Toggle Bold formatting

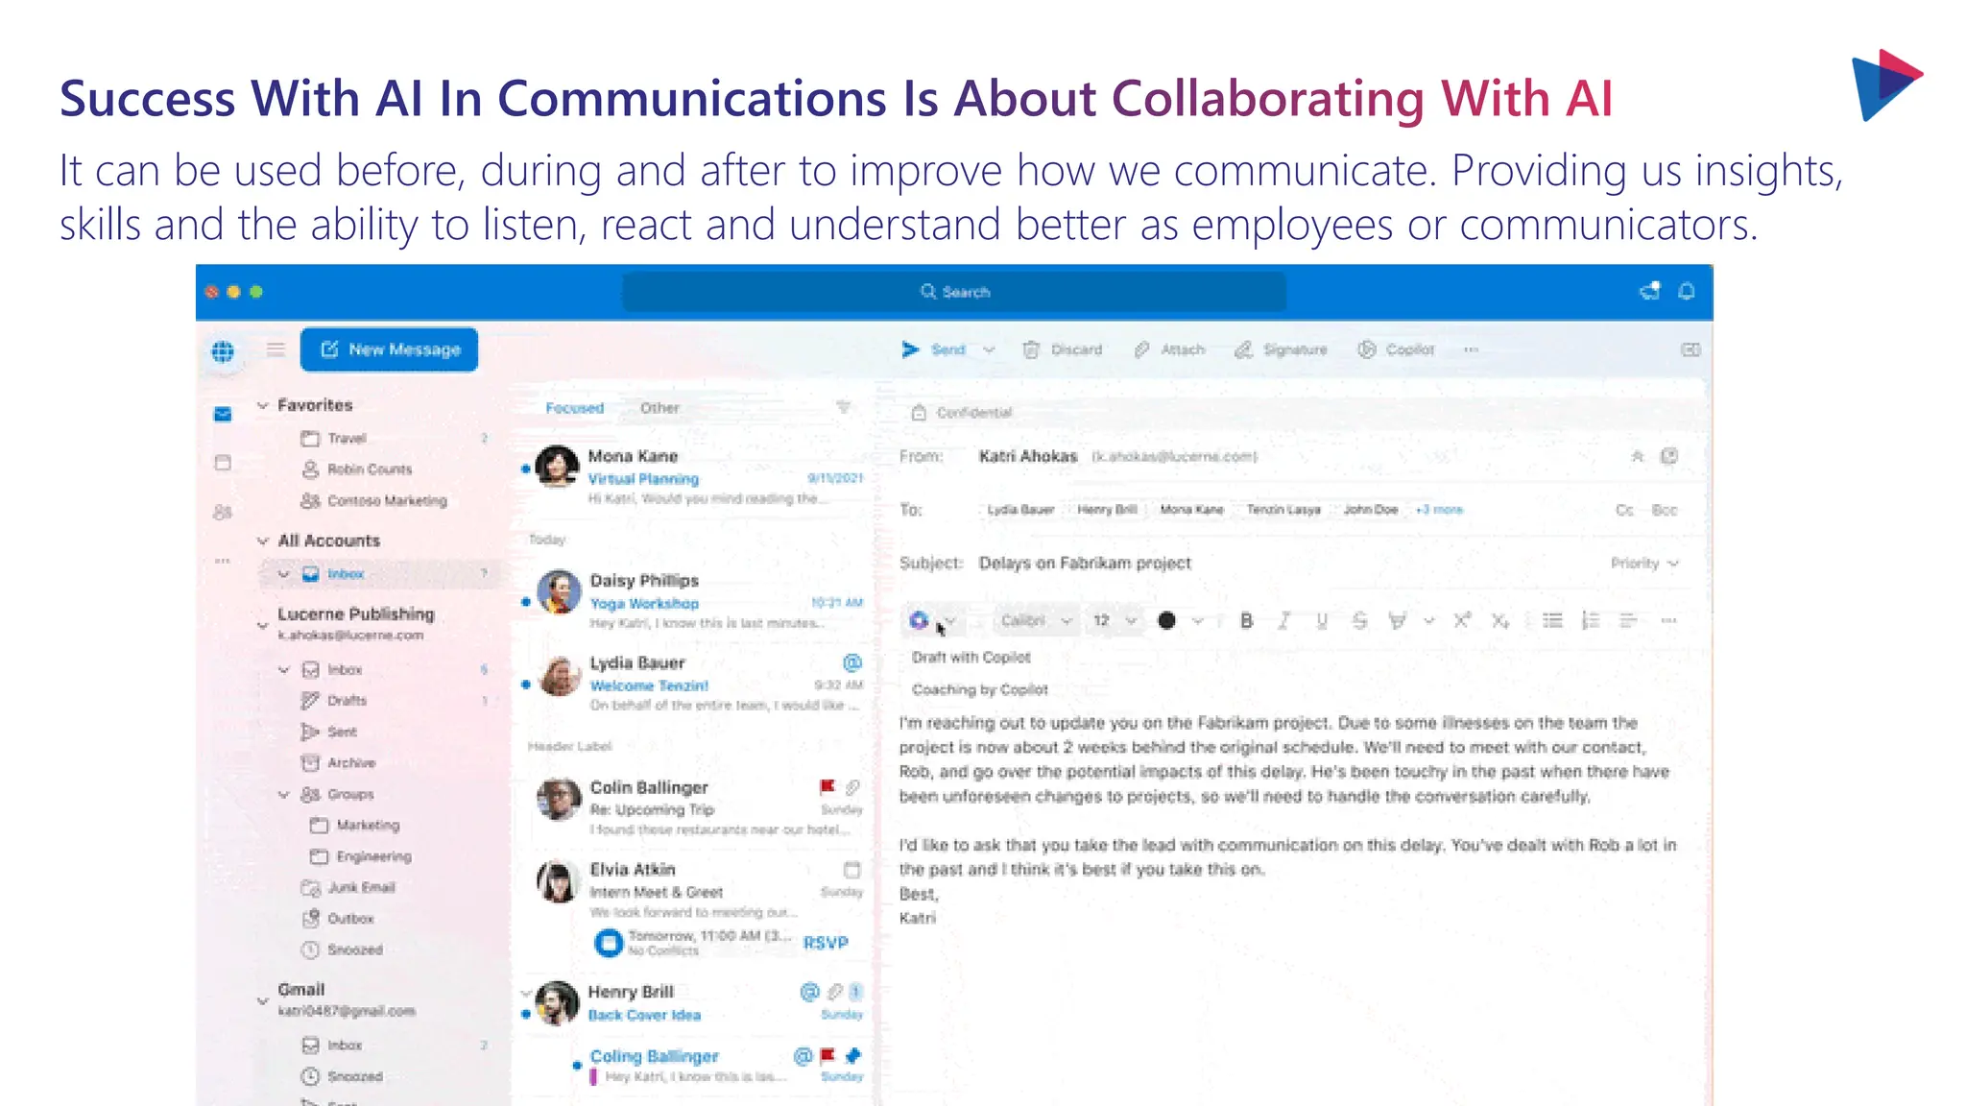tap(1247, 621)
